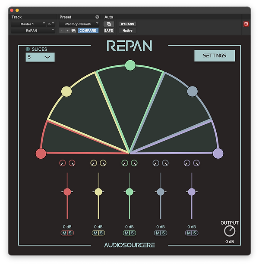Click the gray-blue slice gain fader

(x=161, y=192)
